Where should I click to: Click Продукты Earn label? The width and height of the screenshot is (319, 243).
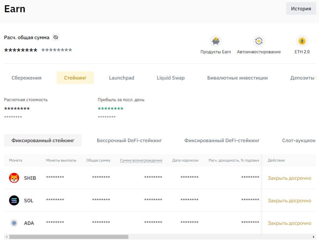(216, 52)
